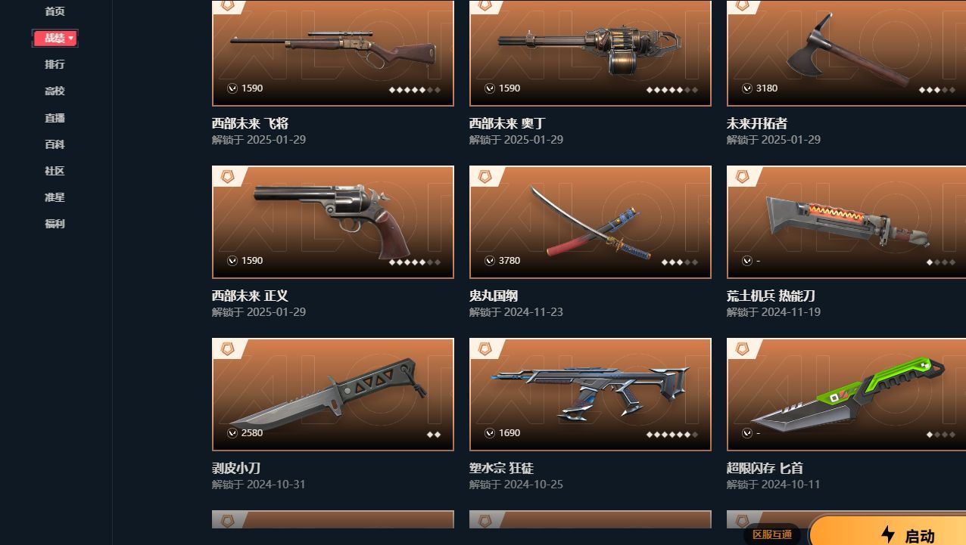The width and height of the screenshot is (966, 545).
Task: Open the 高校 sidebar item
Action: click(55, 91)
